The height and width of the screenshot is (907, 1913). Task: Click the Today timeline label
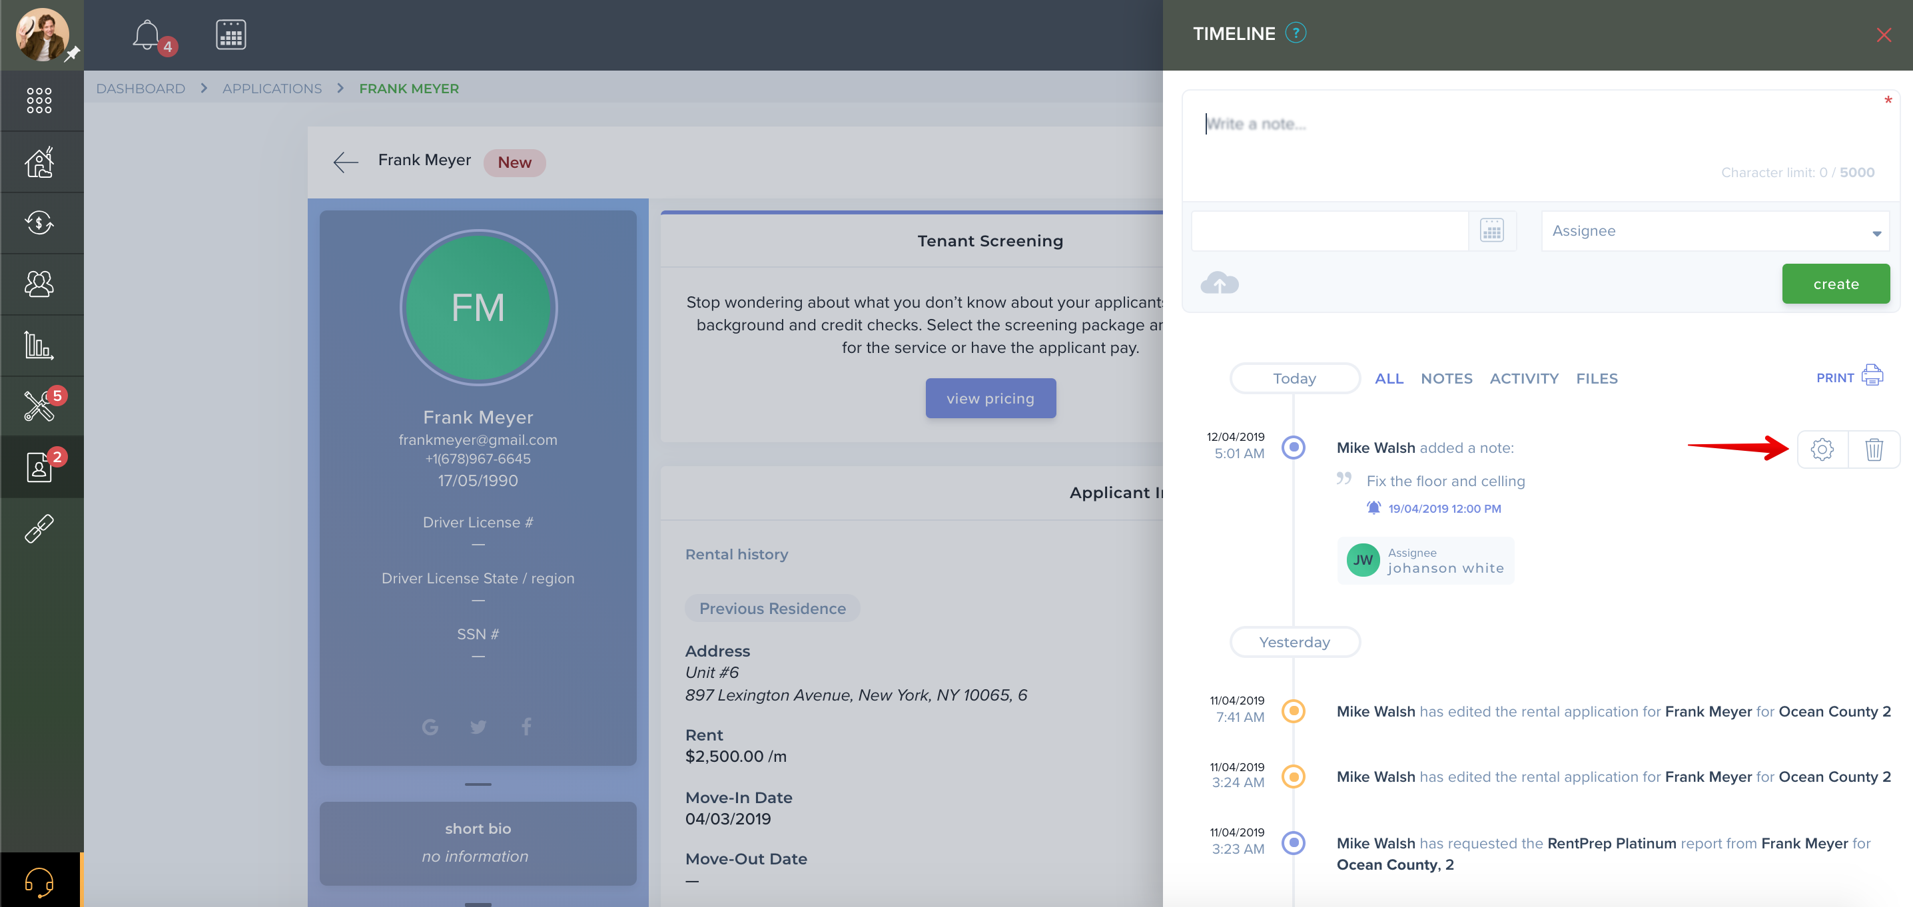[1294, 378]
